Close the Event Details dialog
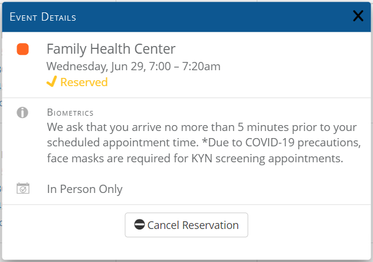 coord(358,16)
